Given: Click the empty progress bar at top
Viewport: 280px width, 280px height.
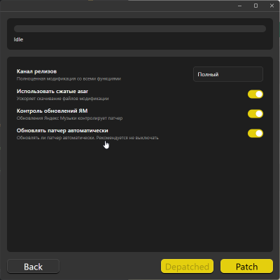Looking at the screenshot, I should pyautogui.click(x=140, y=29).
